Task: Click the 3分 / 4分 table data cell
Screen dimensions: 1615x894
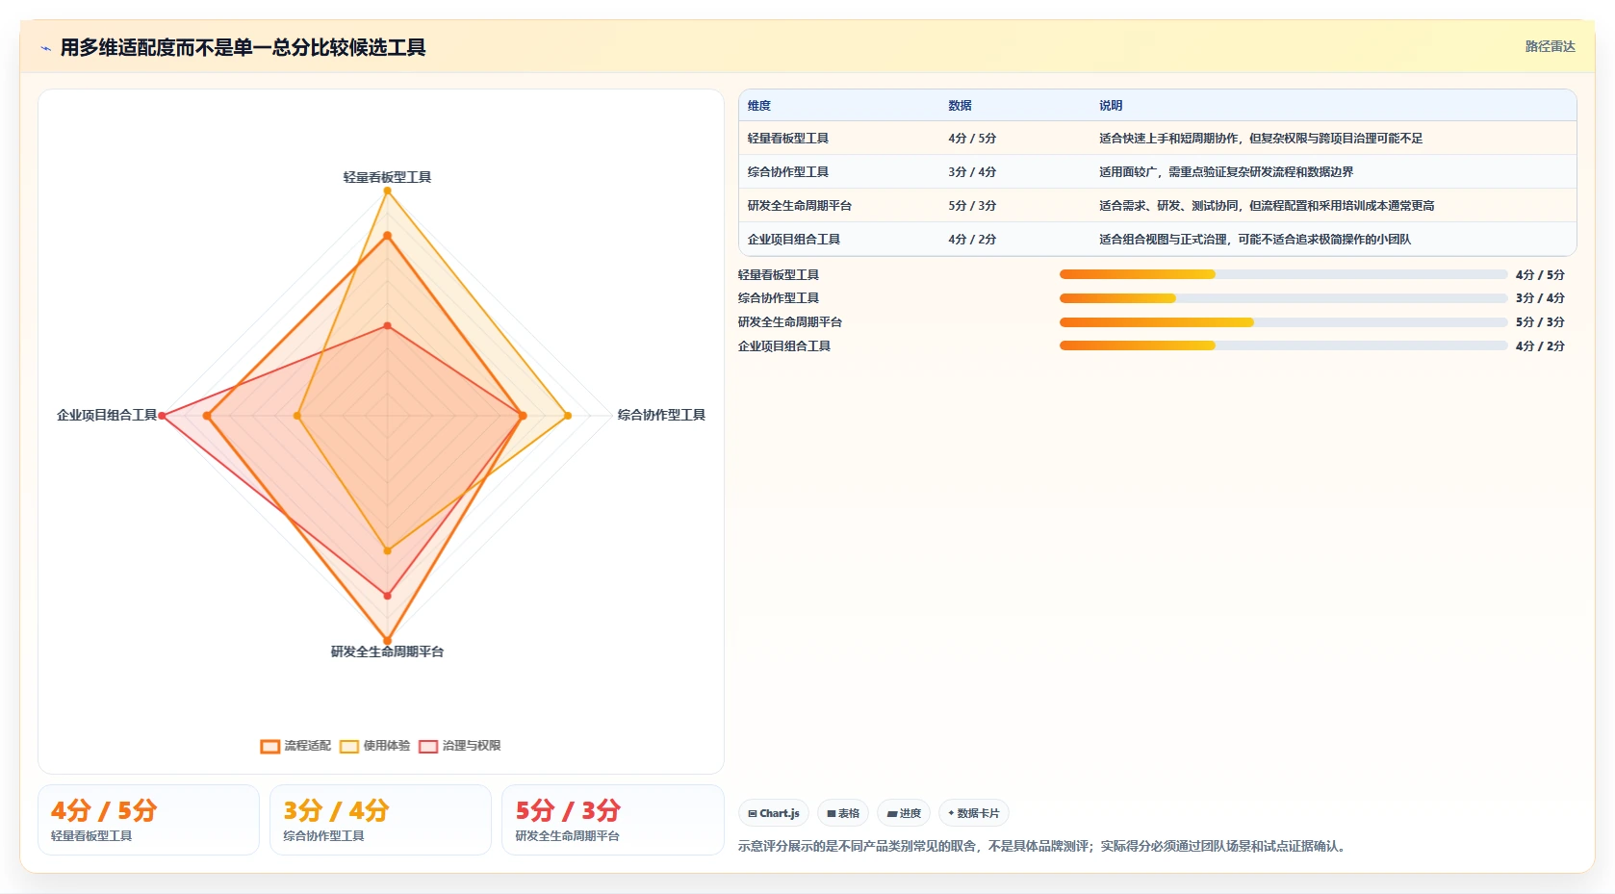Action: [972, 172]
